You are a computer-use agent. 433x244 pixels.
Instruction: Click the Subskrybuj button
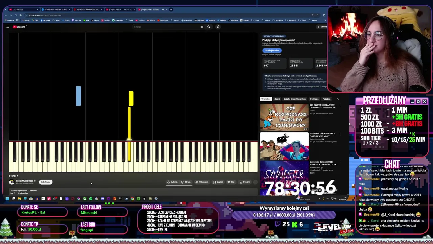(46, 182)
